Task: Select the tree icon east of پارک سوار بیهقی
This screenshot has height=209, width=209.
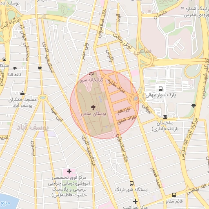Action: 193,106
